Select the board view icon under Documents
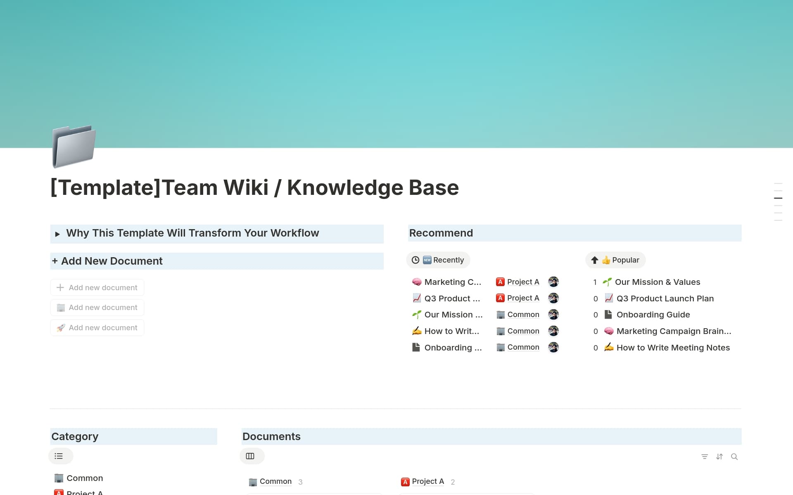Image resolution: width=793 pixels, height=495 pixels. coord(252,456)
